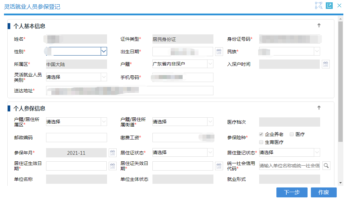Enable the 医疗 insurance checkbox

pyautogui.click(x=292, y=134)
